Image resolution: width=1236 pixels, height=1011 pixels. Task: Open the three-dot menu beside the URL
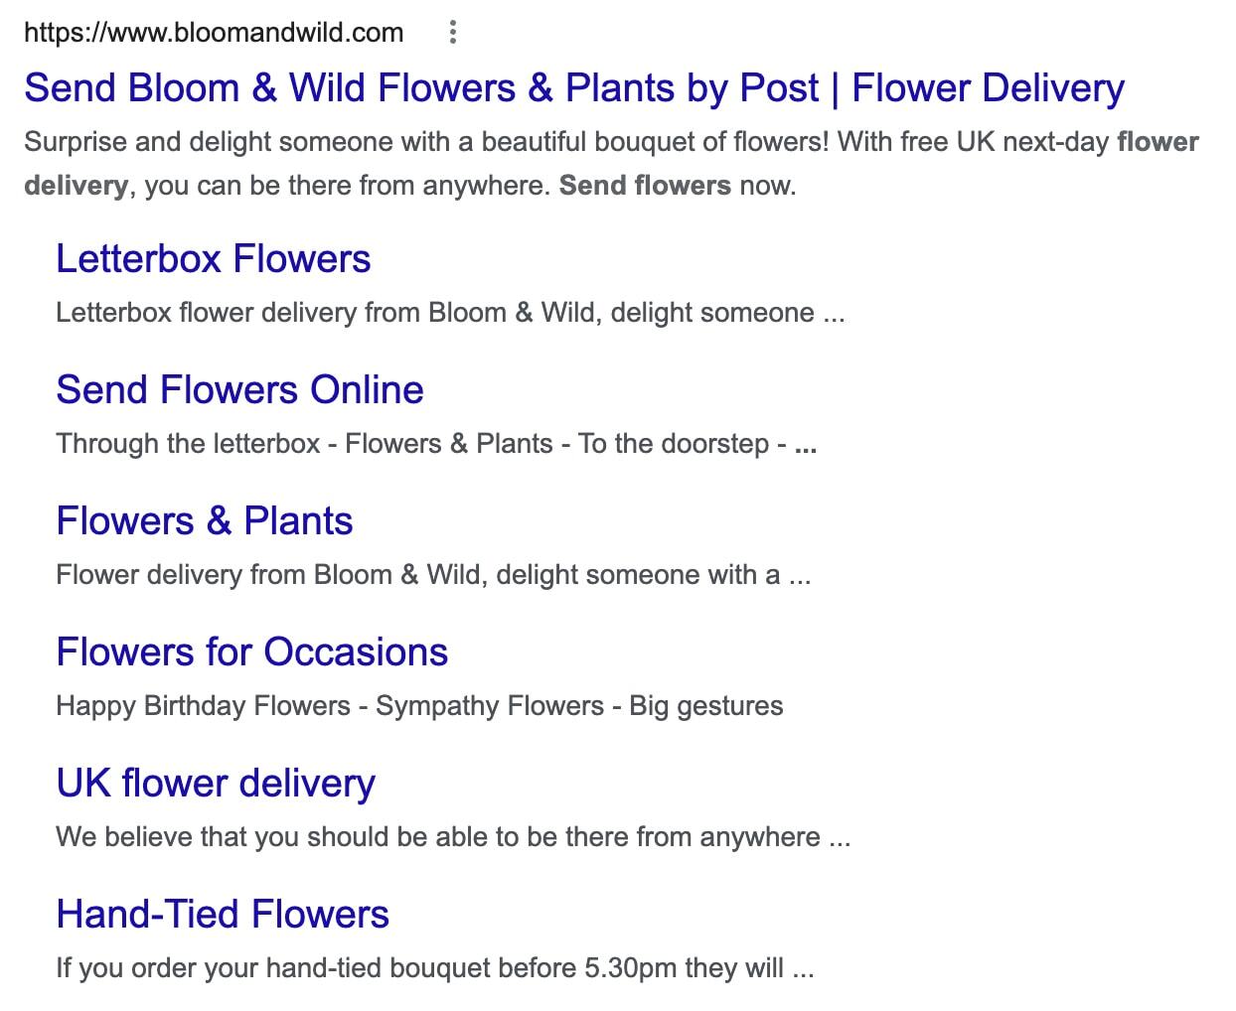click(452, 33)
